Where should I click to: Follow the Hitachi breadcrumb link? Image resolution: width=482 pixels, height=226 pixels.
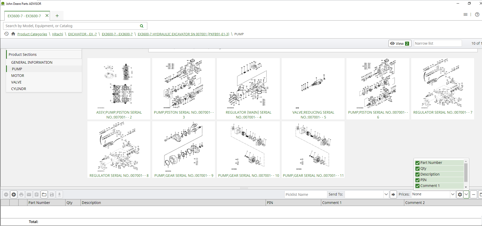click(58, 34)
